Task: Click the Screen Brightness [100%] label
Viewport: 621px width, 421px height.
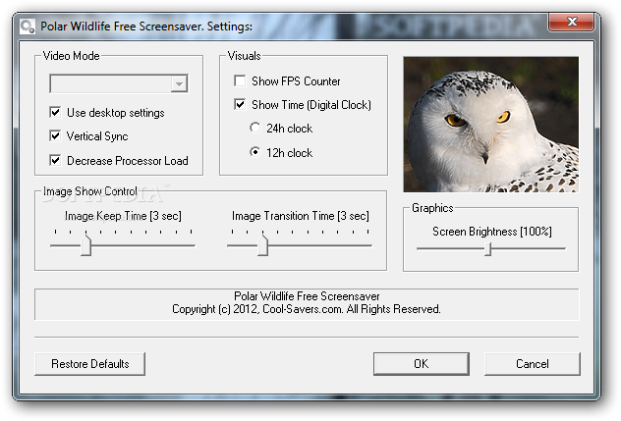Action: pos(492,232)
